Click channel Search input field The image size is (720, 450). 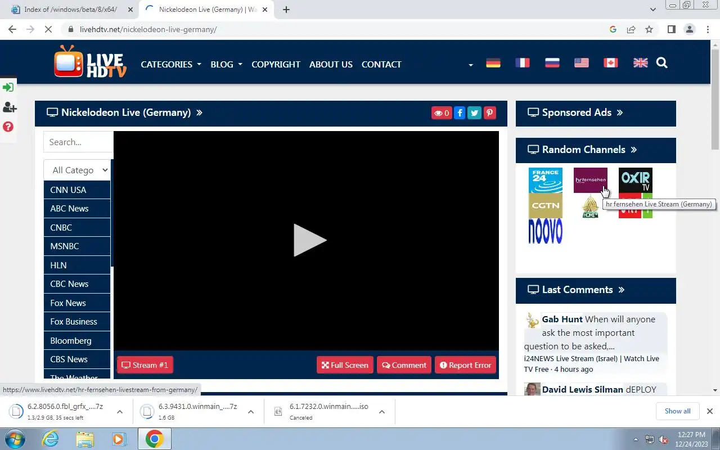tap(78, 142)
